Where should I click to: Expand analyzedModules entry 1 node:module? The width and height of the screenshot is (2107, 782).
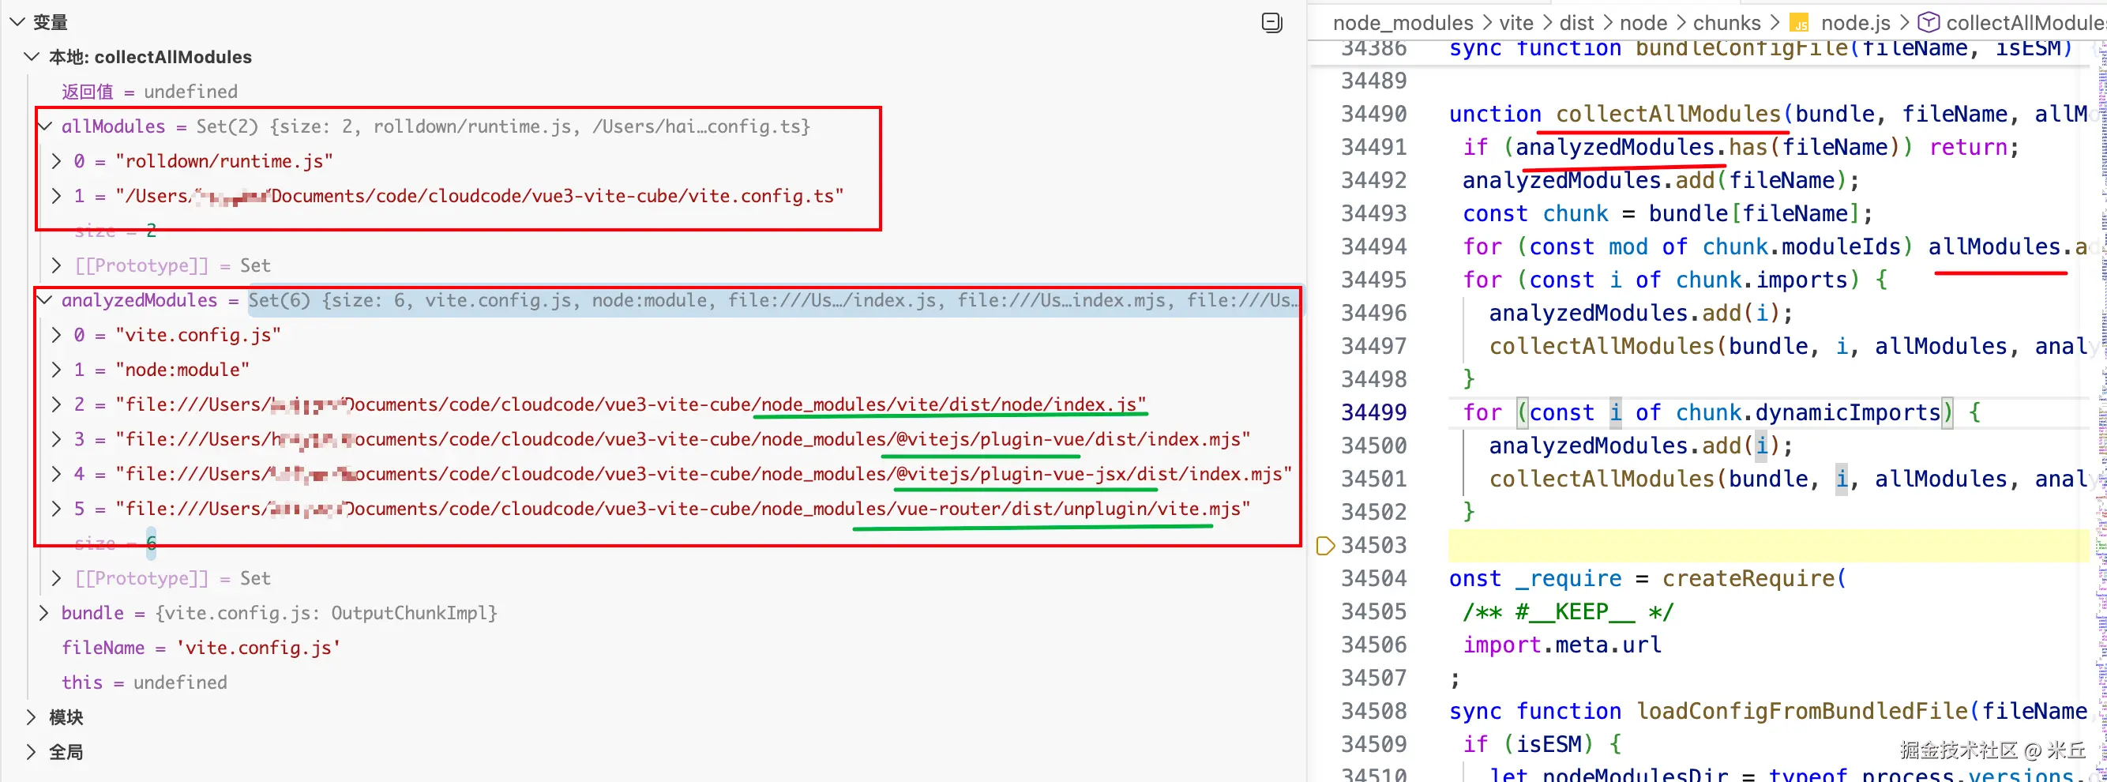click(56, 370)
